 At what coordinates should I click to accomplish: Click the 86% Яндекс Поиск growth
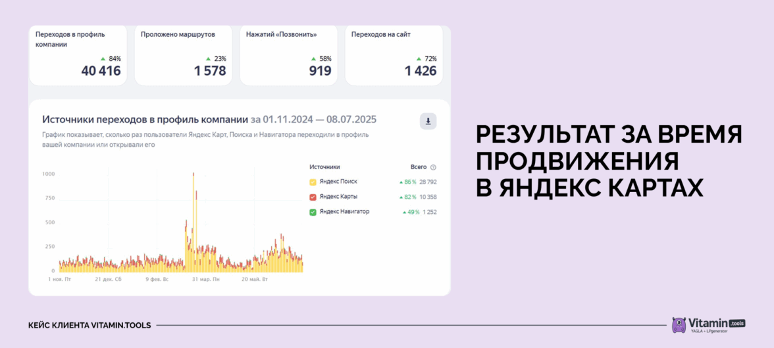point(408,182)
